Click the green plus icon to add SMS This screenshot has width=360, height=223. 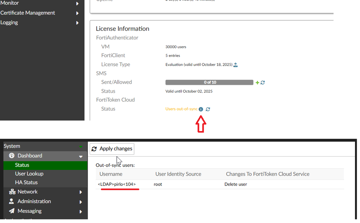pyautogui.click(x=257, y=83)
